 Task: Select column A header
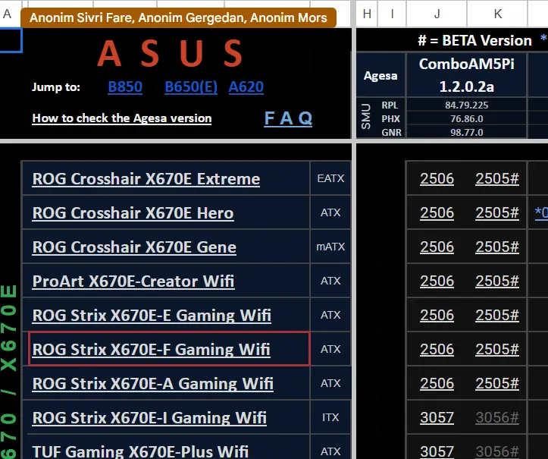[x=8, y=14]
